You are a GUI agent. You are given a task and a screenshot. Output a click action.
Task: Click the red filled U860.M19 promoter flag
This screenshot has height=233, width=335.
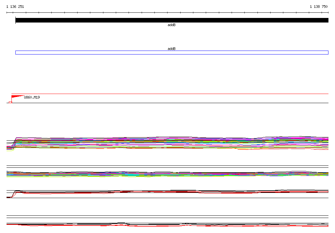click(18, 97)
